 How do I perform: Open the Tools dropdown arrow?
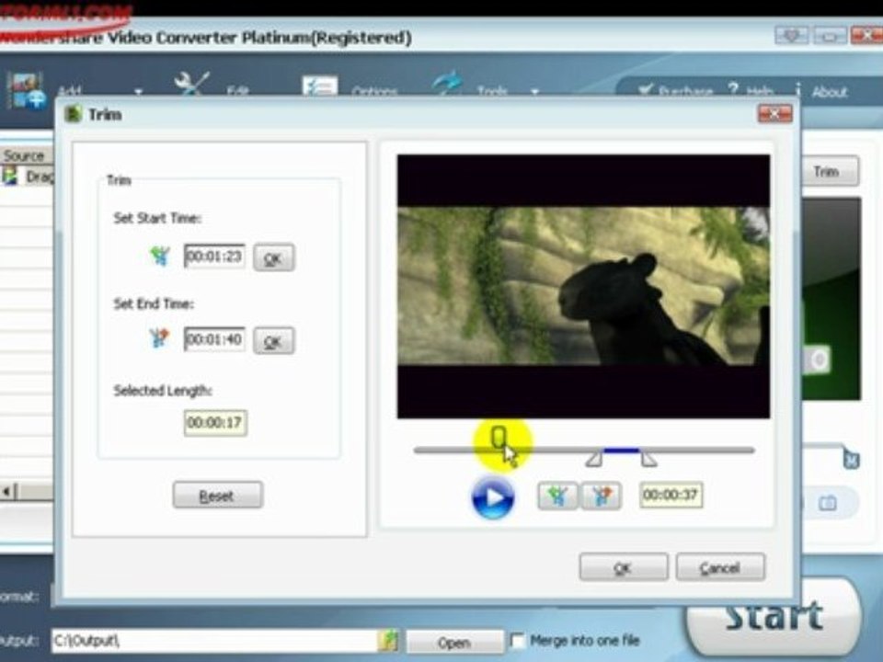pyautogui.click(x=535, y=91)
